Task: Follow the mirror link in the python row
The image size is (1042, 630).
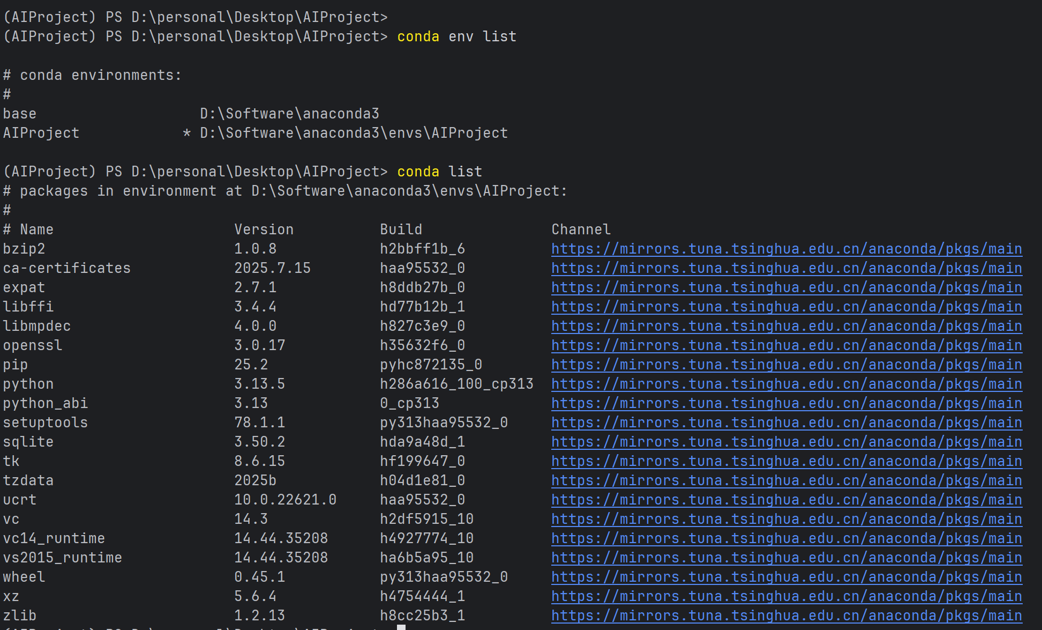Action: pos(786,384)
